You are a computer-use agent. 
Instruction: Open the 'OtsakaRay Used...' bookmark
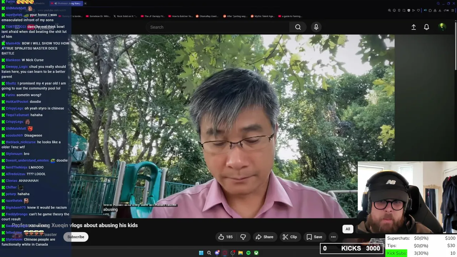click(207, 16)
